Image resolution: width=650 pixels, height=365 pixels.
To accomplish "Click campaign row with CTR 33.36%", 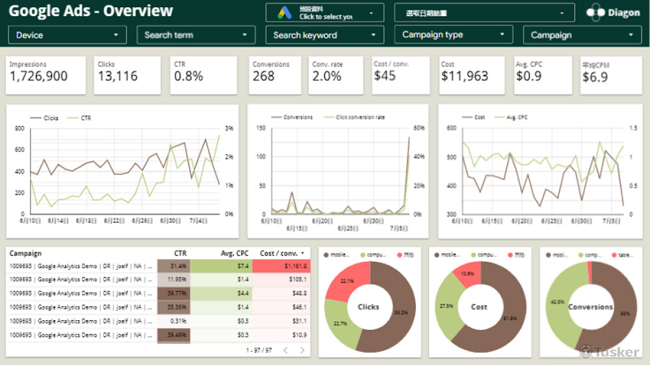I will [x=158, y=307].
